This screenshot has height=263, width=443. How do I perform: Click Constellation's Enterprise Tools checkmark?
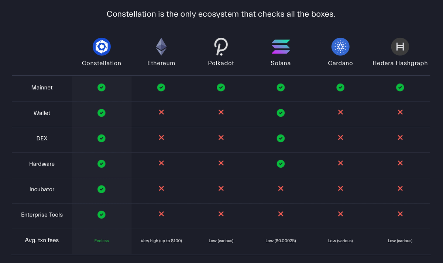(102, 215)
